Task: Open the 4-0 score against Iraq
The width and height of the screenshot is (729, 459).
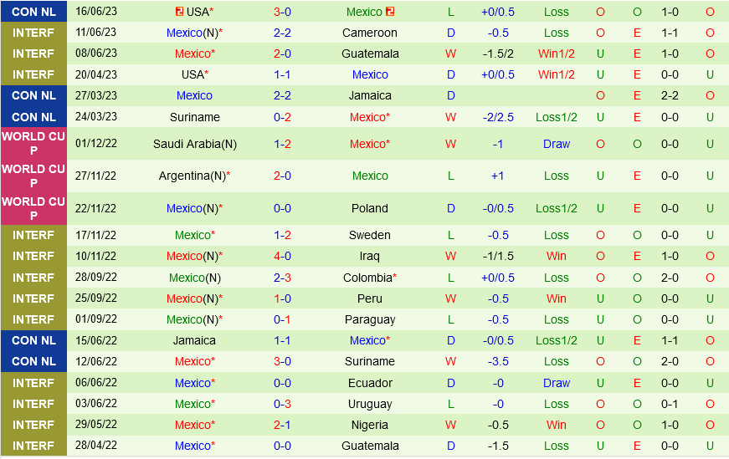Action: pyautogui.click(x=282, y=256)
